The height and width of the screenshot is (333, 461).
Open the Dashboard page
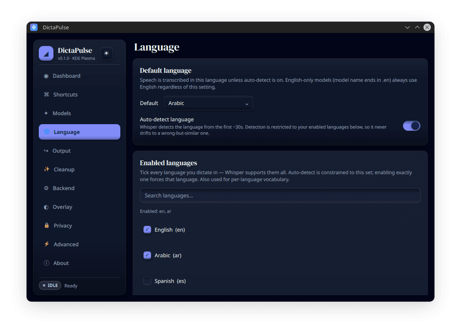80,76
